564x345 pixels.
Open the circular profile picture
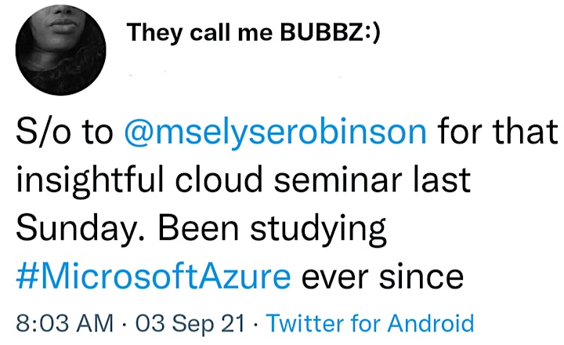(60, 49)
